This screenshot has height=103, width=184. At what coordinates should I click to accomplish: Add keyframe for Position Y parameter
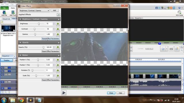point(58,65)
